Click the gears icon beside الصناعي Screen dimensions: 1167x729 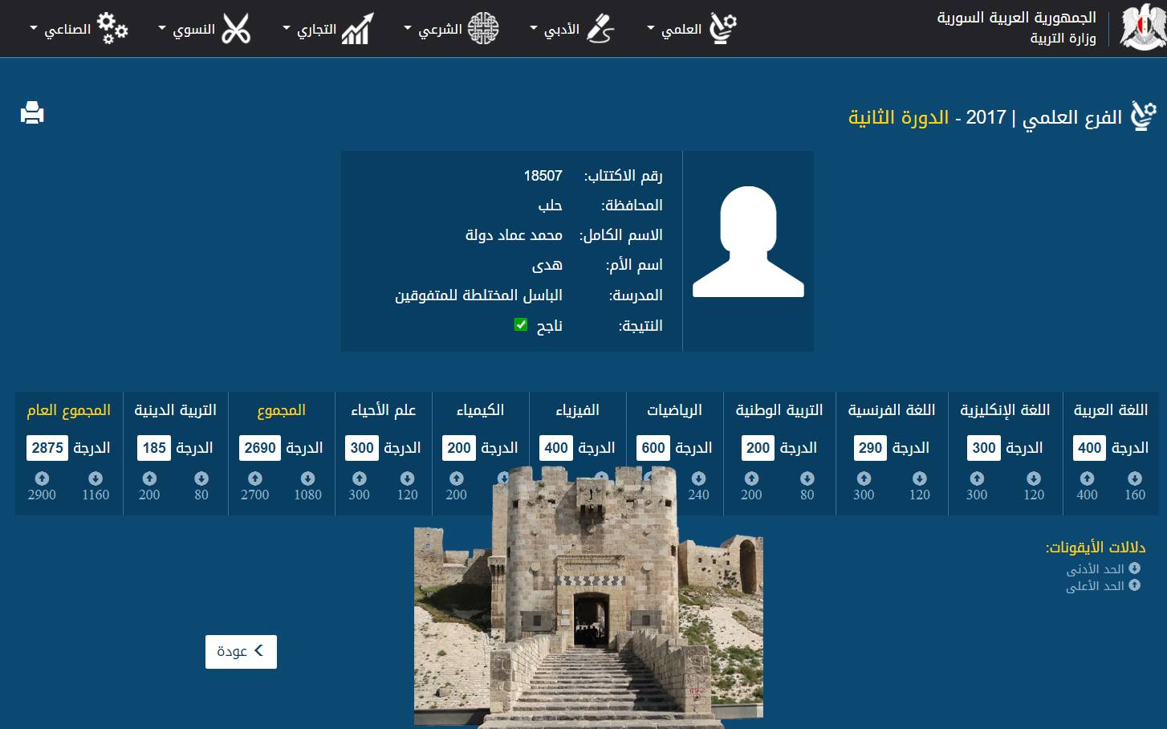click(112, 29)
